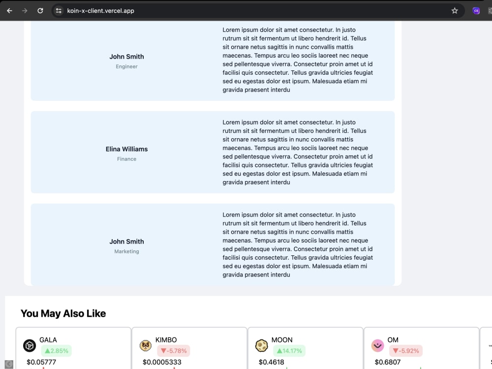The height and width of the screenshot is (369, 492).
Task: Click MOON price $0.4618
Action: click(272, 362)
